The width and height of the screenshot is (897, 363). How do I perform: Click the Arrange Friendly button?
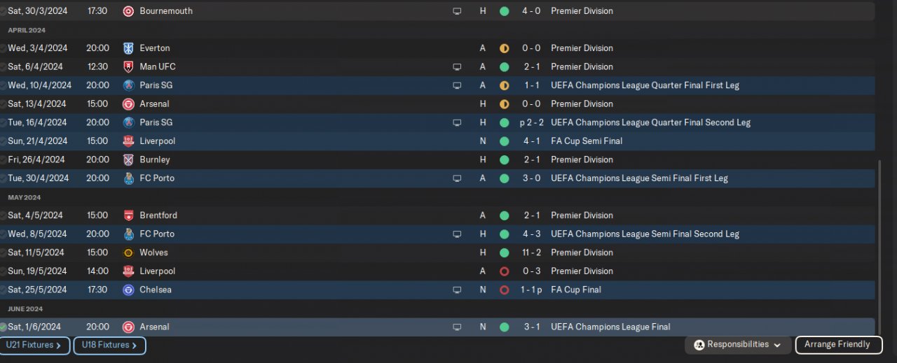pos(837,345)
